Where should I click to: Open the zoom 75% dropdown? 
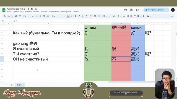click(26, 16)
